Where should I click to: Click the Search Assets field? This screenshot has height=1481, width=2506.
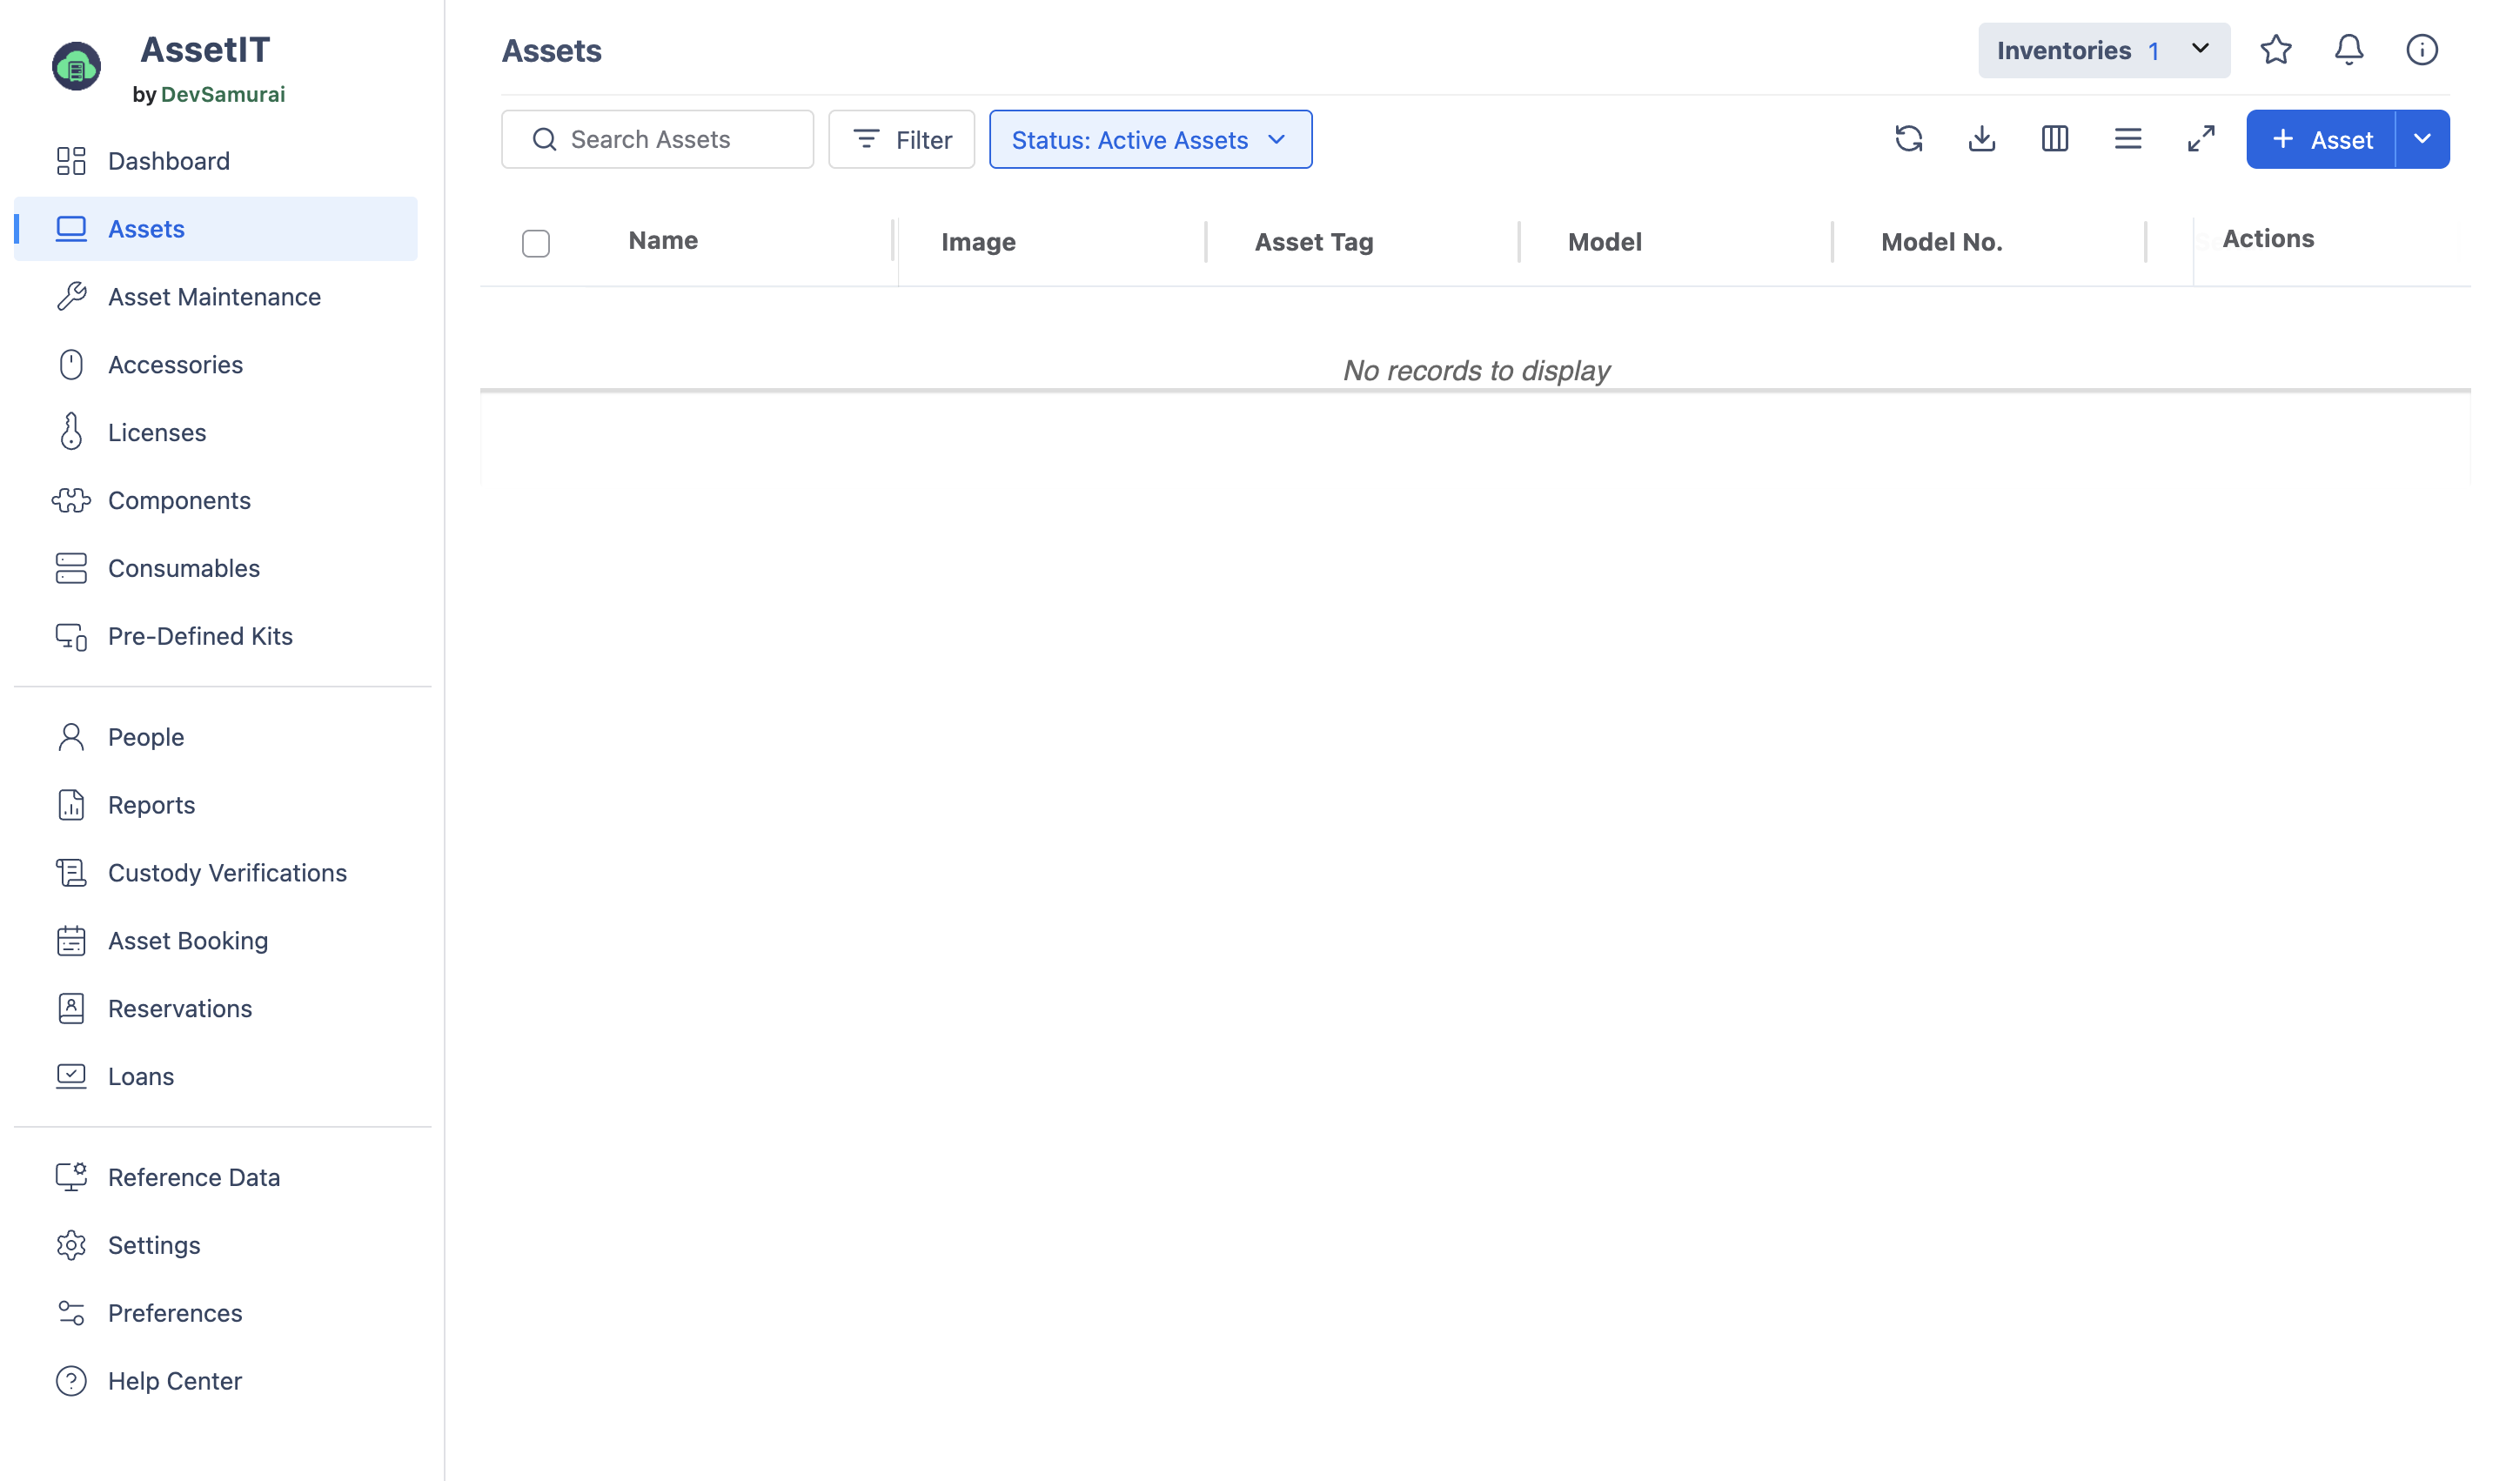pos(658,140)
